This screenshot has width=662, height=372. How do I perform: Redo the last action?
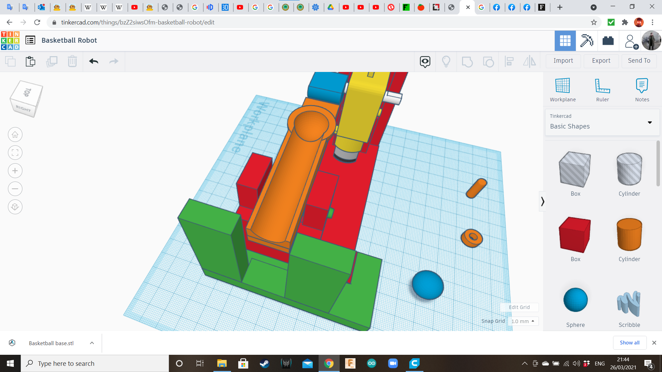tap(114, 61)
